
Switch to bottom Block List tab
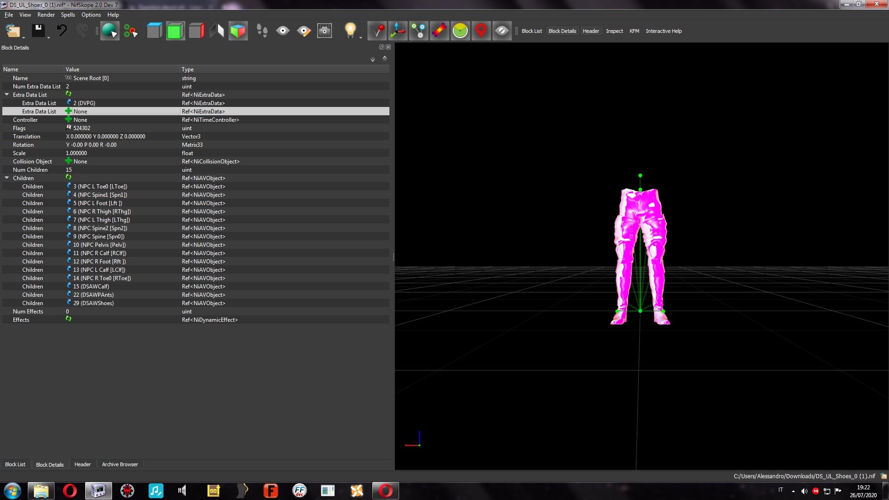click(x=15, y=464)
